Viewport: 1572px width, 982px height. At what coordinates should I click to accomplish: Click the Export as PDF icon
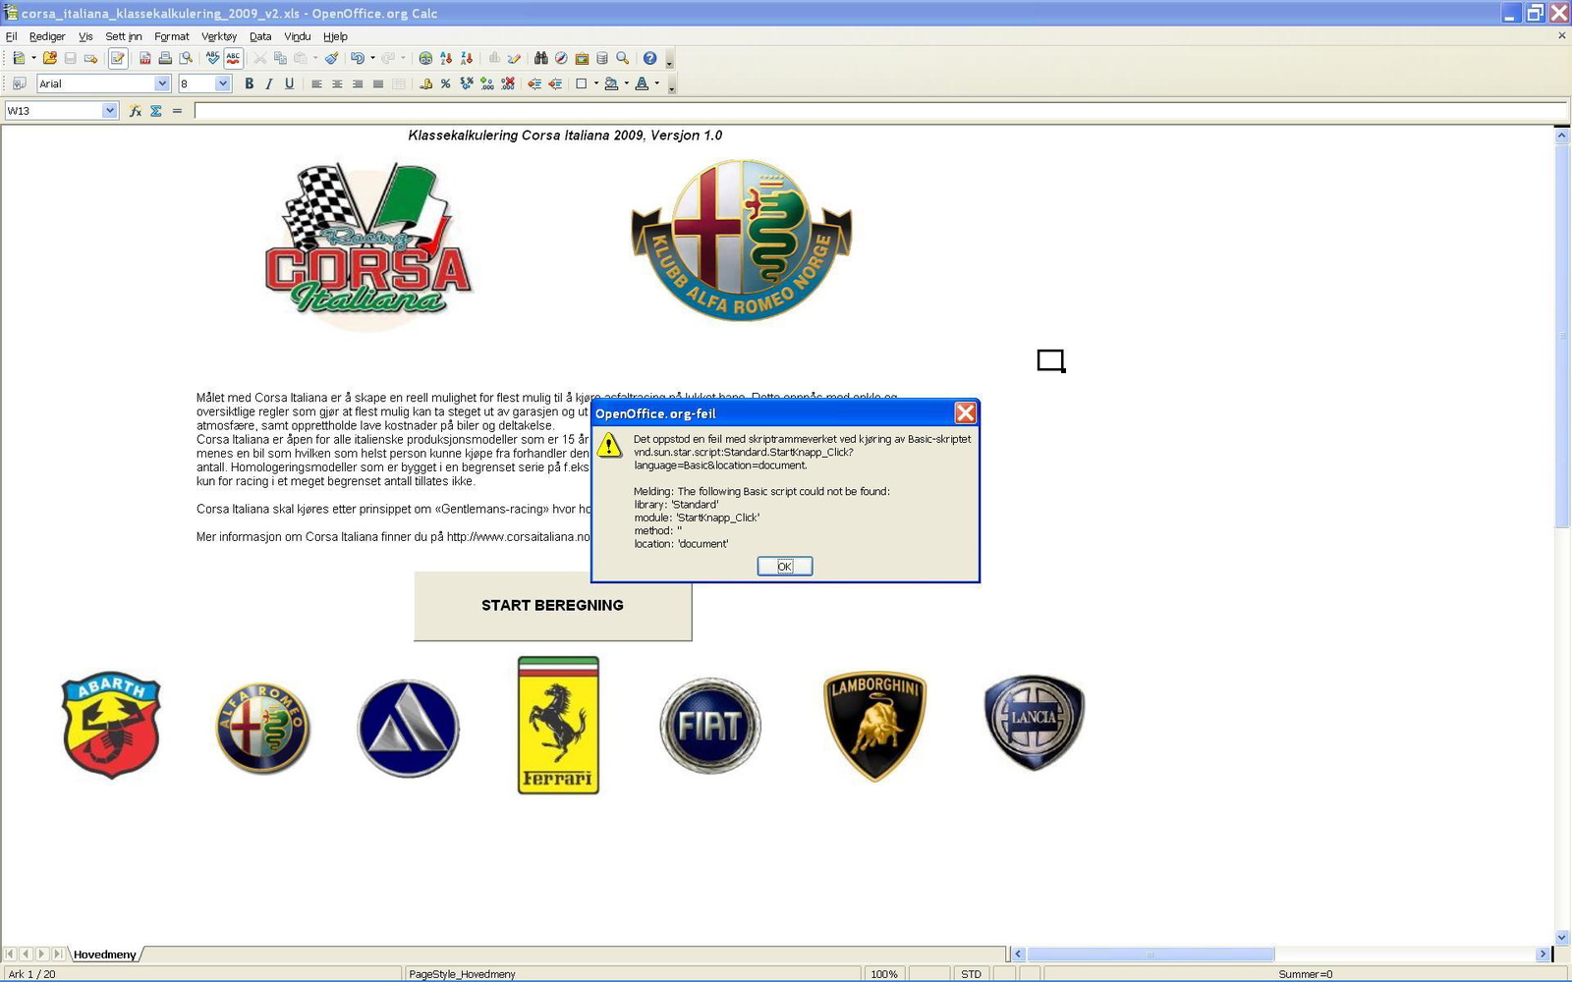[145, 59]
